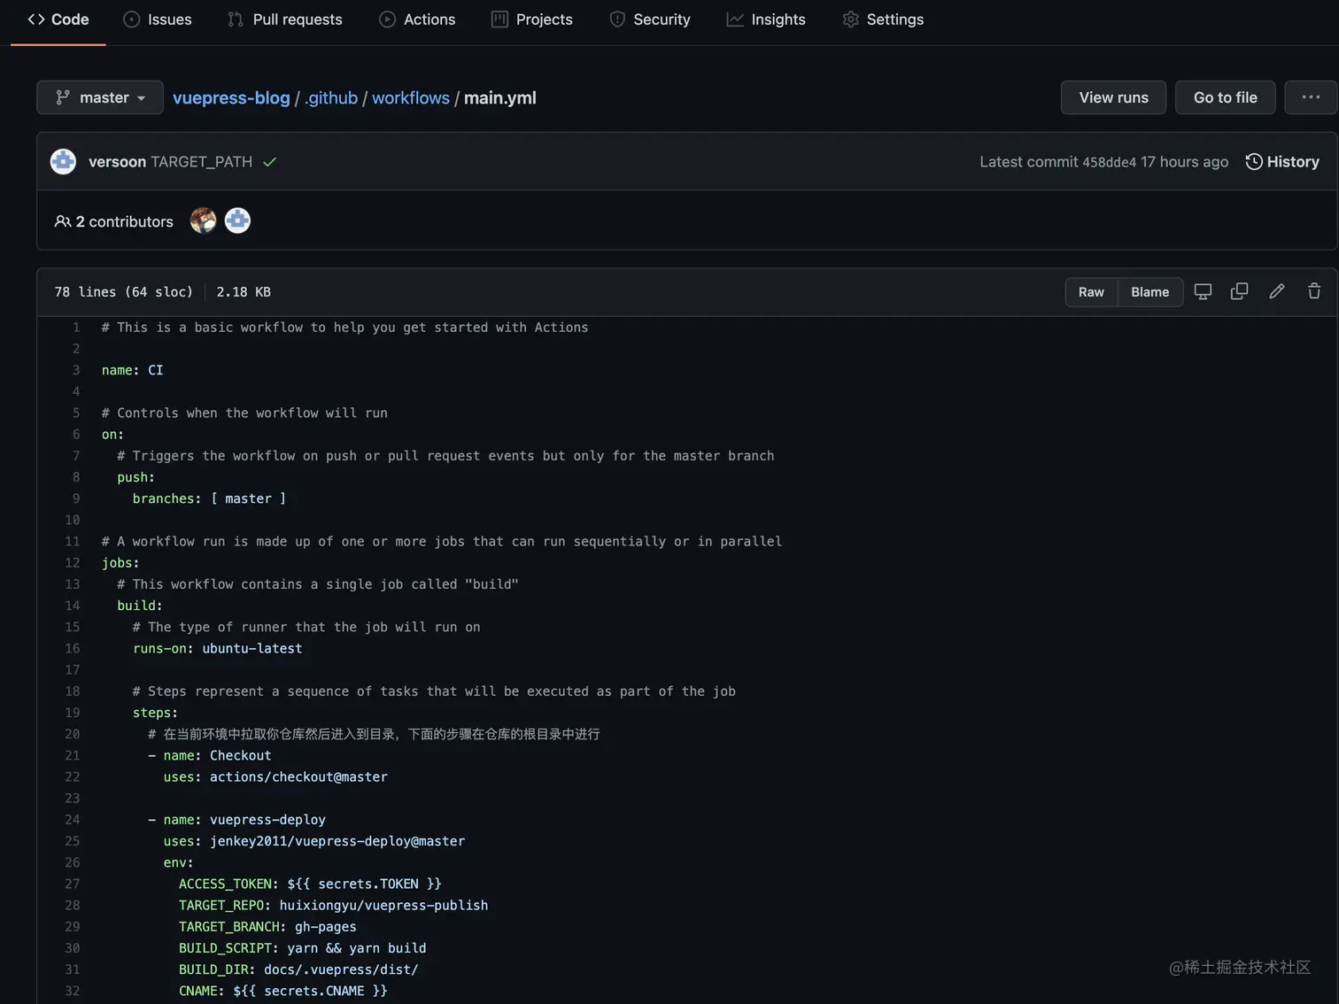
Task: Click 'uses: actions/checkout@master' line
Action: [275, 776]
